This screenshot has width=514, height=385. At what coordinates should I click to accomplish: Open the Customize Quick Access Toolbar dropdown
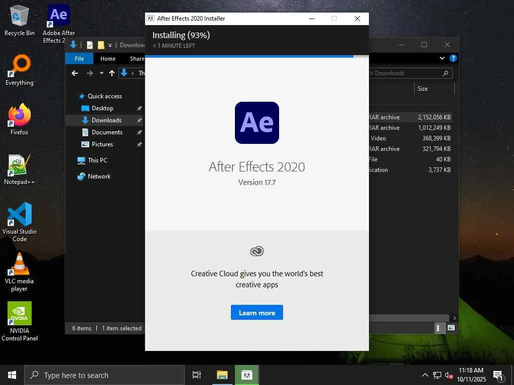110,45
